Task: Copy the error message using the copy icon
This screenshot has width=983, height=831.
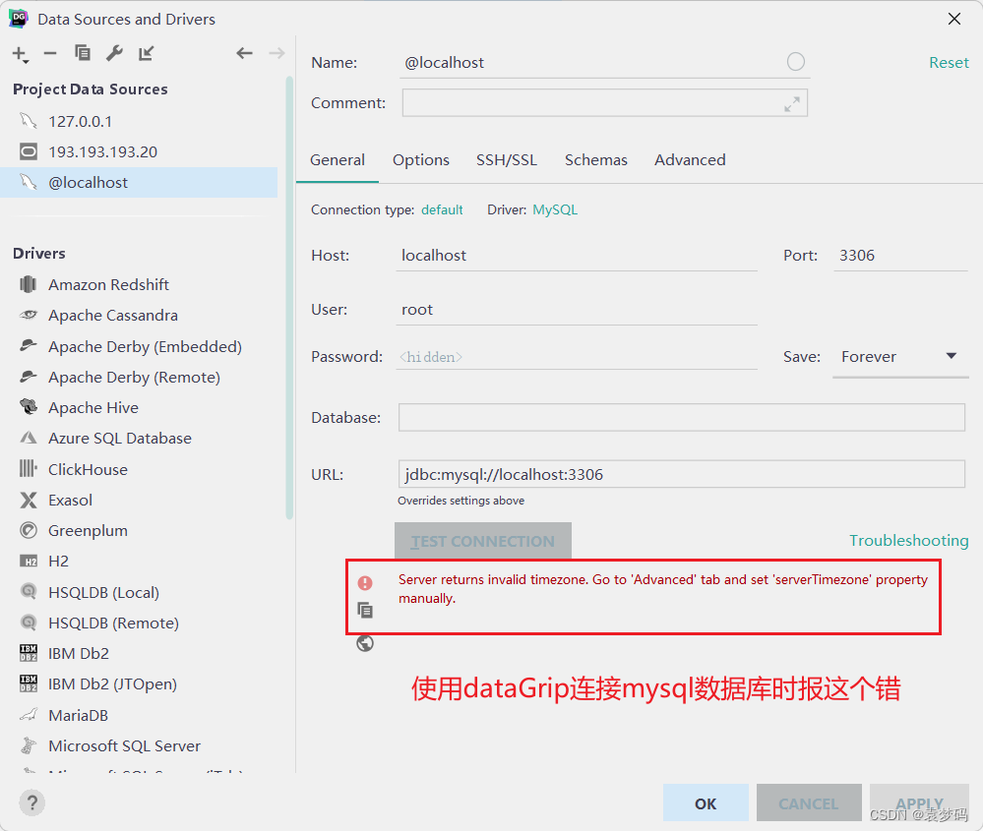Action: pos(365,610)
